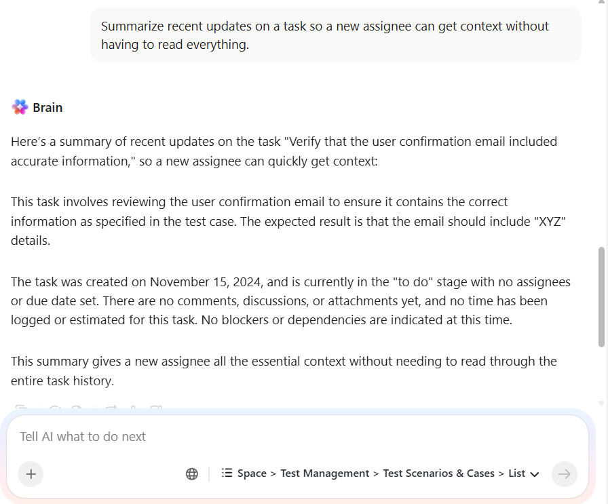Click the paragraph starting "This task involves"
Image resolution: width=608 pixels, height=504 pixels.
coord(285,221)
